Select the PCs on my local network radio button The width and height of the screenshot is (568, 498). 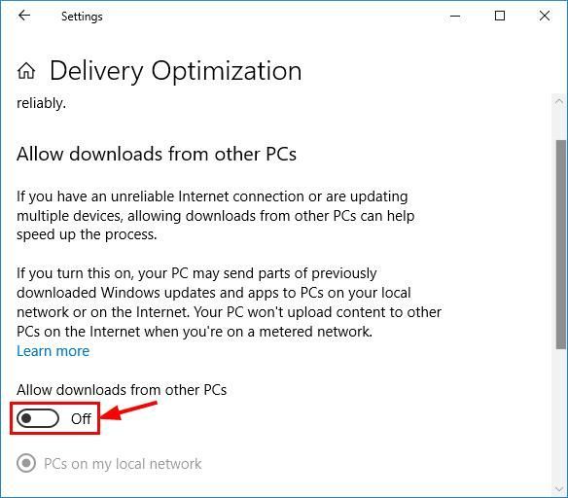point(26,463)
